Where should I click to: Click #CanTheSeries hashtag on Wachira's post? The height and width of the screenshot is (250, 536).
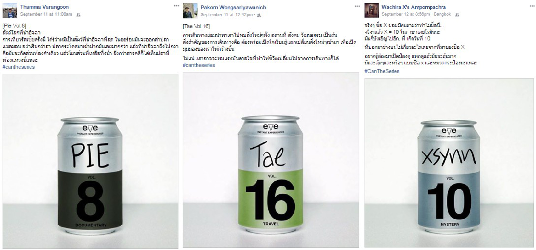coord(382,71)
